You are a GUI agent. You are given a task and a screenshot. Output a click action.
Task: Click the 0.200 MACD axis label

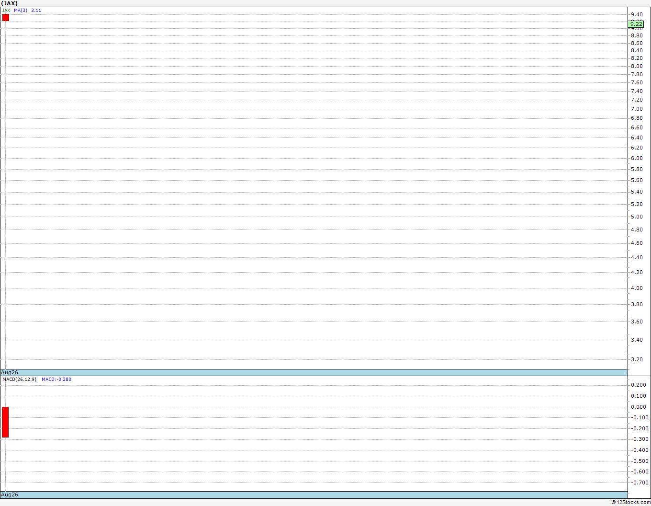click(639, 385)
